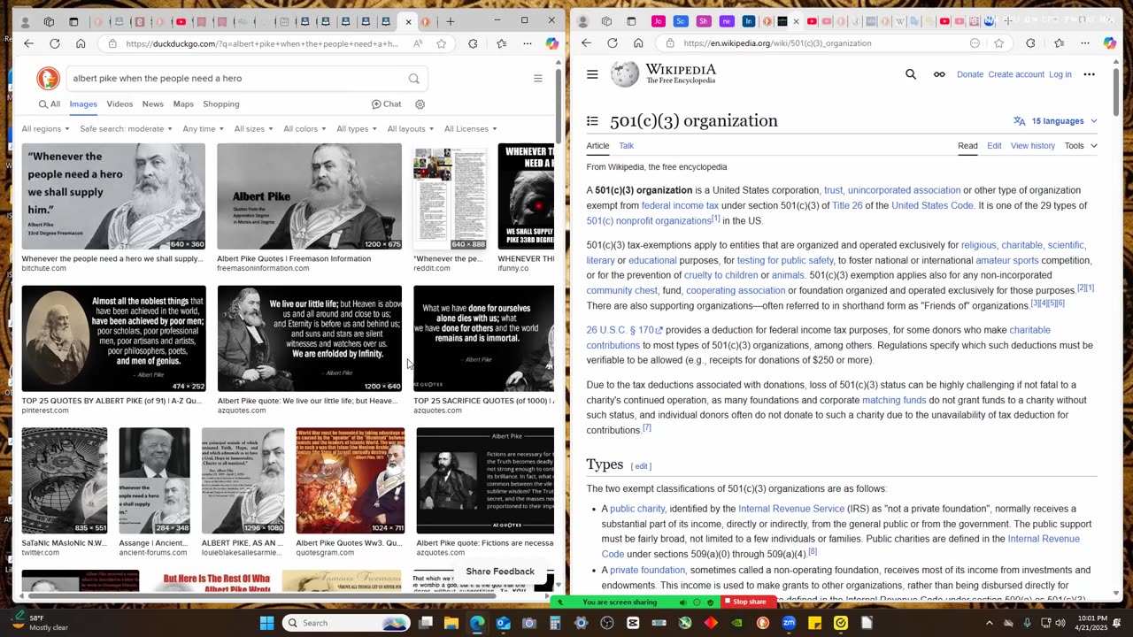1133x637 pixels.
Task: Open the All colors filter dropdown
Action: [x=304, y=129]
